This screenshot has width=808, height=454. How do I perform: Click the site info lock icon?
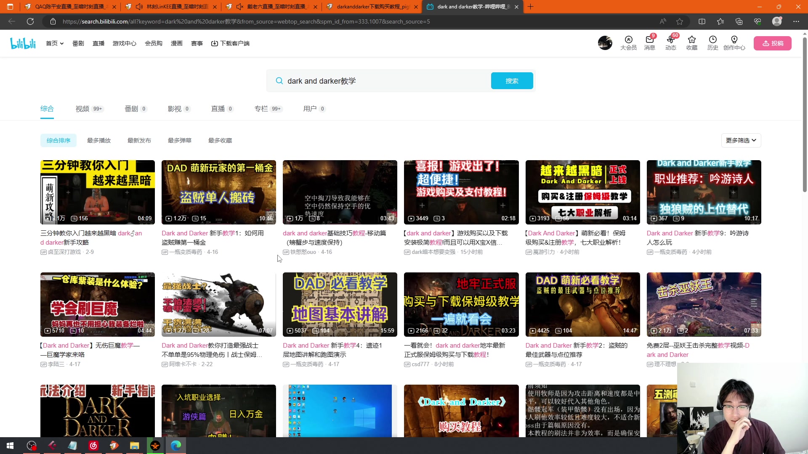tap(53, 21)
